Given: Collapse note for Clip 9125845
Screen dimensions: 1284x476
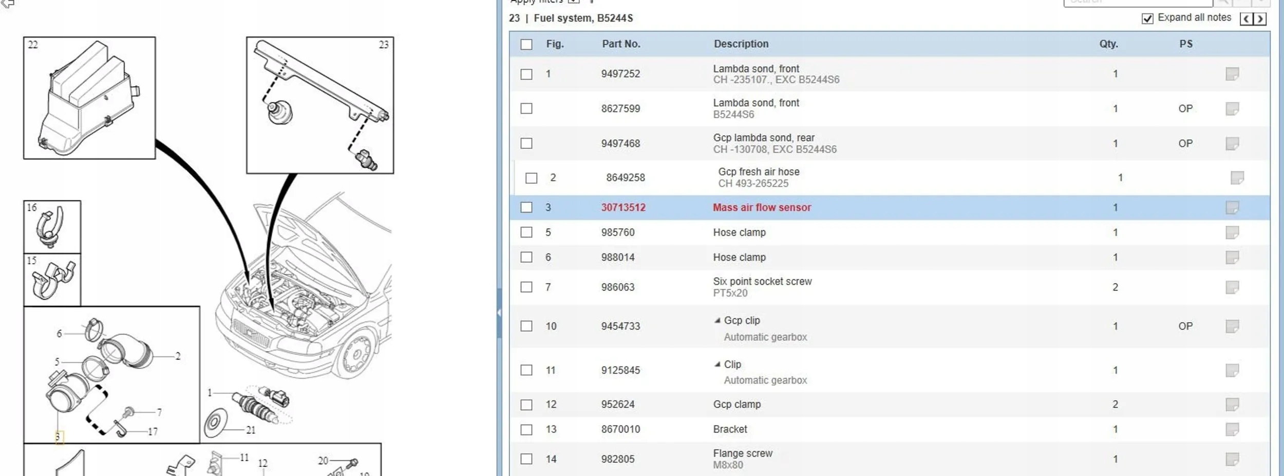Looking at the screenshot, I should coord(717,365).
